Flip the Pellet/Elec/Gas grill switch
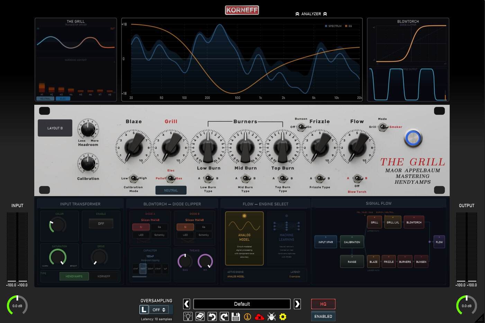 [170, 178]
